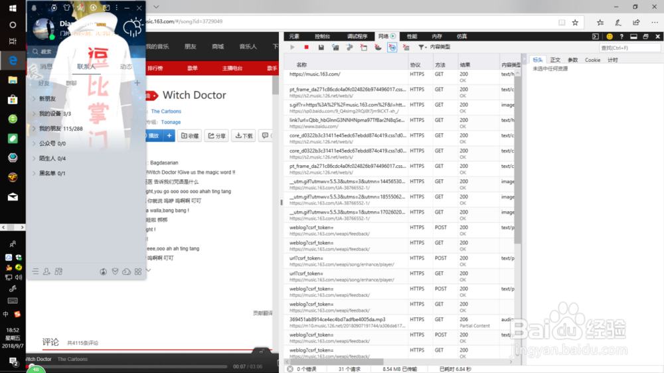This screenshot has width=664, height=373.
Task: Click the 收藏 favorite button
Action: coord(189,136)
